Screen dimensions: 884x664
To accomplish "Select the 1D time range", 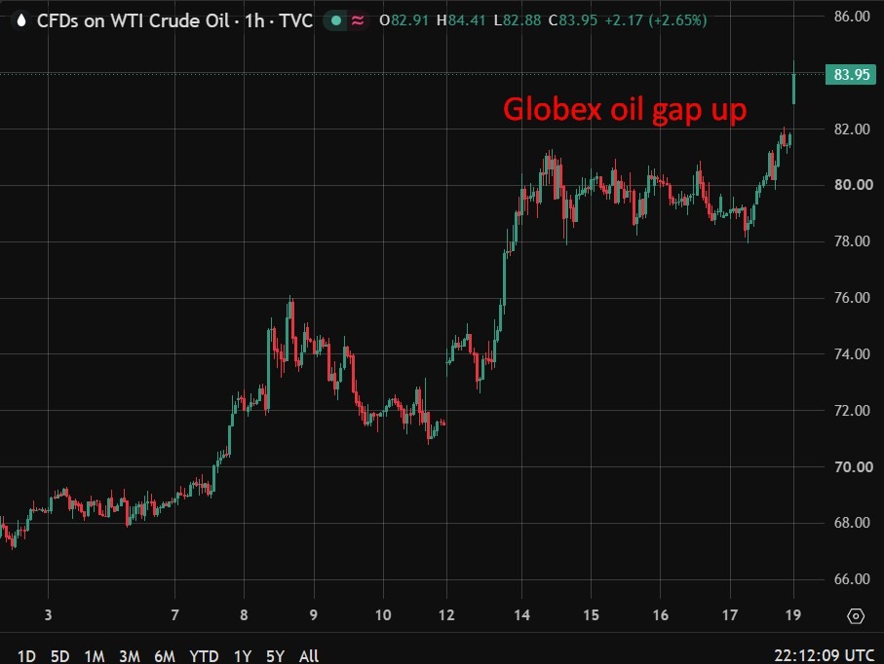I will 26,656.
